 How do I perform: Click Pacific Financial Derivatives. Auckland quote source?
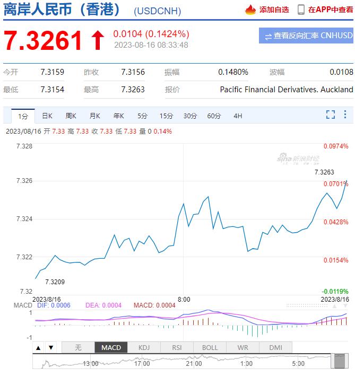click(x=287, y=90)
